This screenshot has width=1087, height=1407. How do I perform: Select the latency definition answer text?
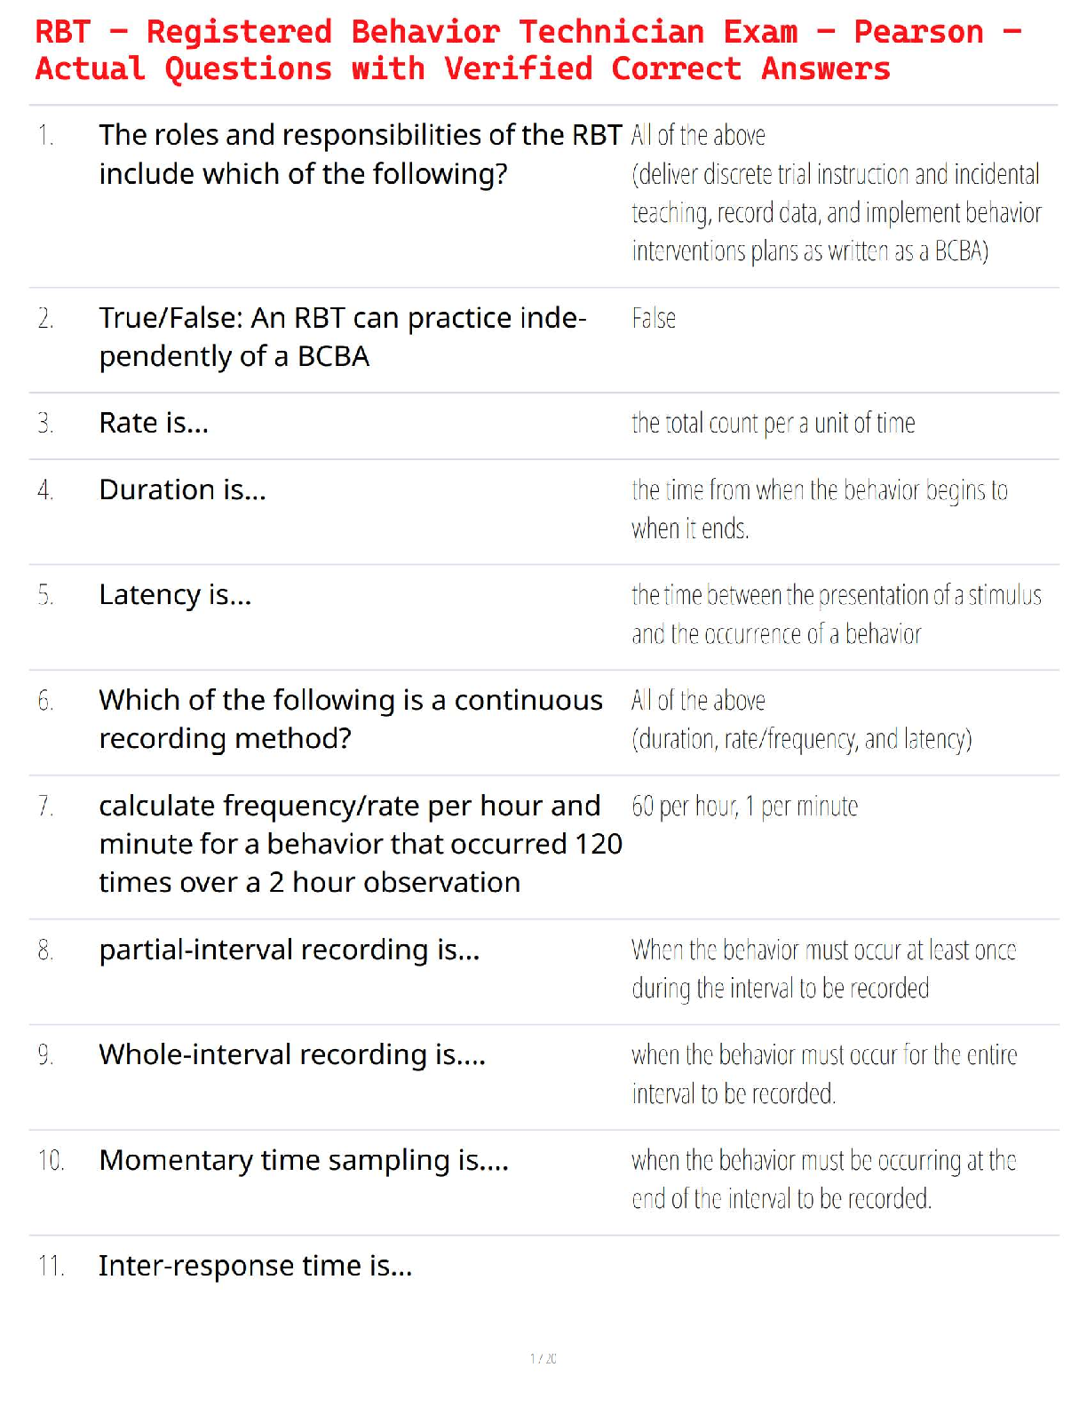coord(837,615)
